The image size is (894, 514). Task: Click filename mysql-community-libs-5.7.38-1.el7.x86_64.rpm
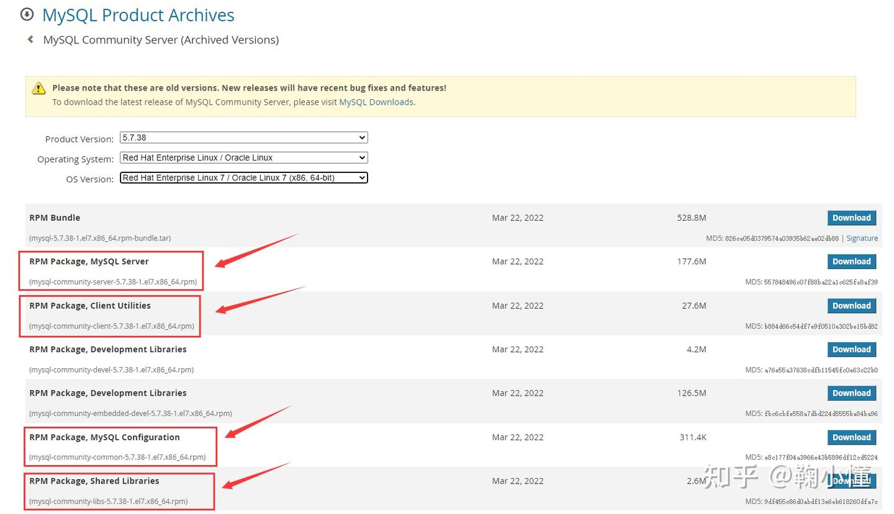(x=109, y=502)
